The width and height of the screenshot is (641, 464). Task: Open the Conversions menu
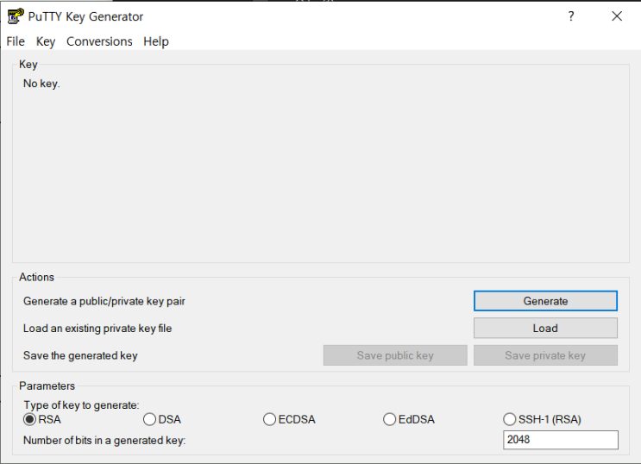99,41
